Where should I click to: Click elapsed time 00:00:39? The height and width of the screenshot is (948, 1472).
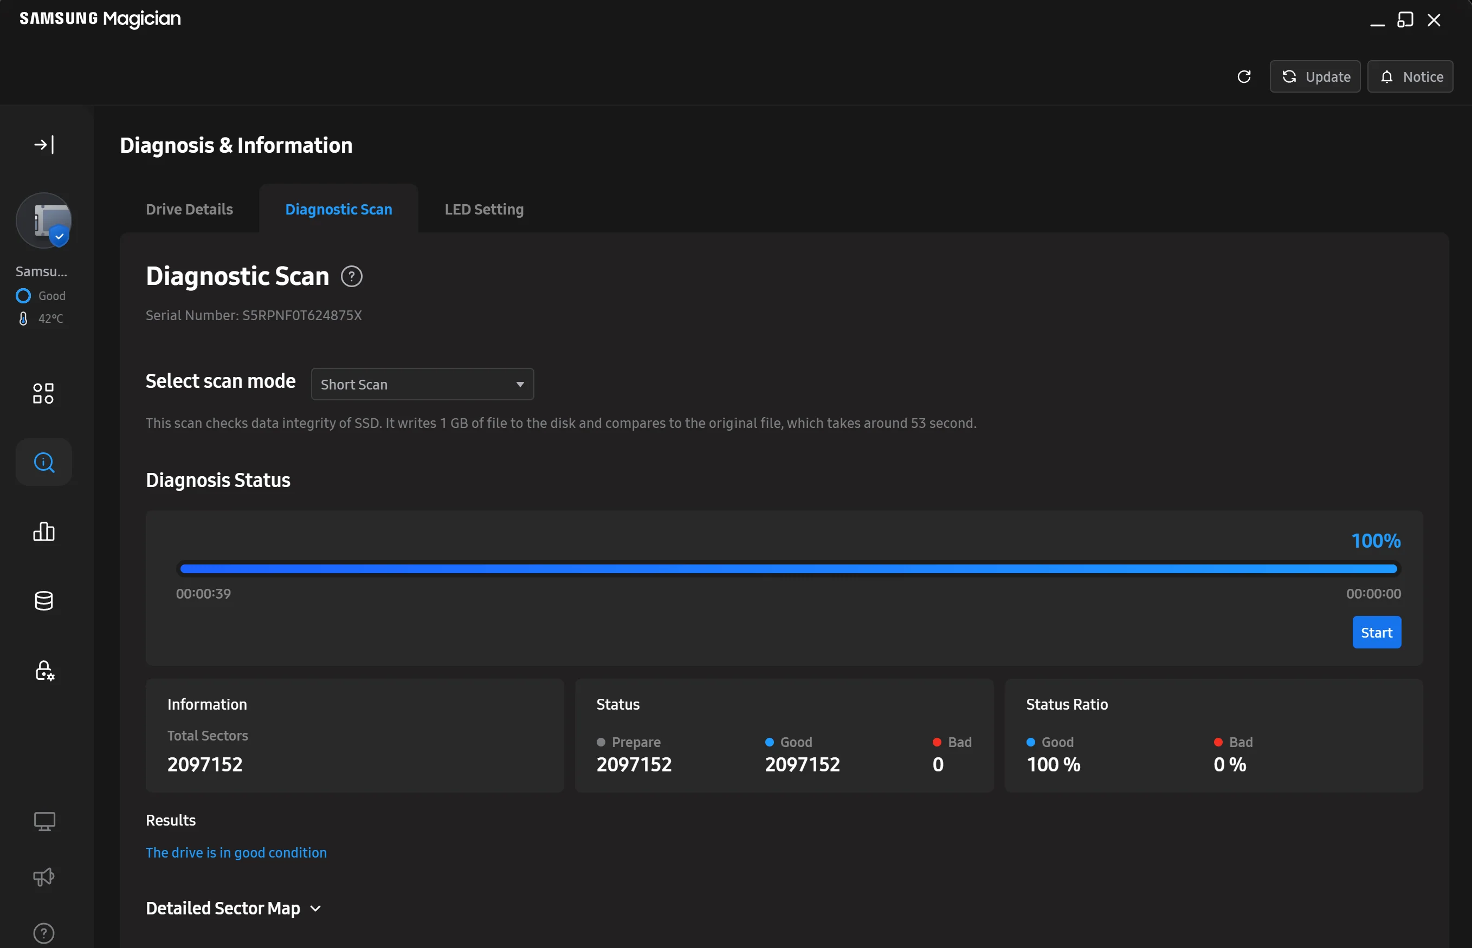(203, 594)
